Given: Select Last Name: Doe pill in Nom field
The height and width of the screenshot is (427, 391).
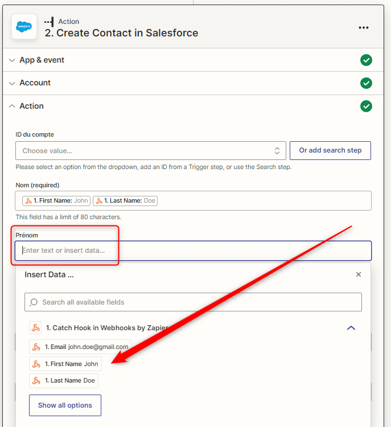Looking at the screenshot, I should tap(125, 201).
